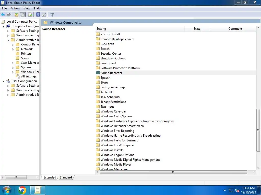Open the View menu
The image size is (261, 195).
point(27,8)
